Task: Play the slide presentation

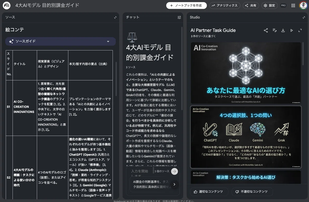Action: (291, 30)
